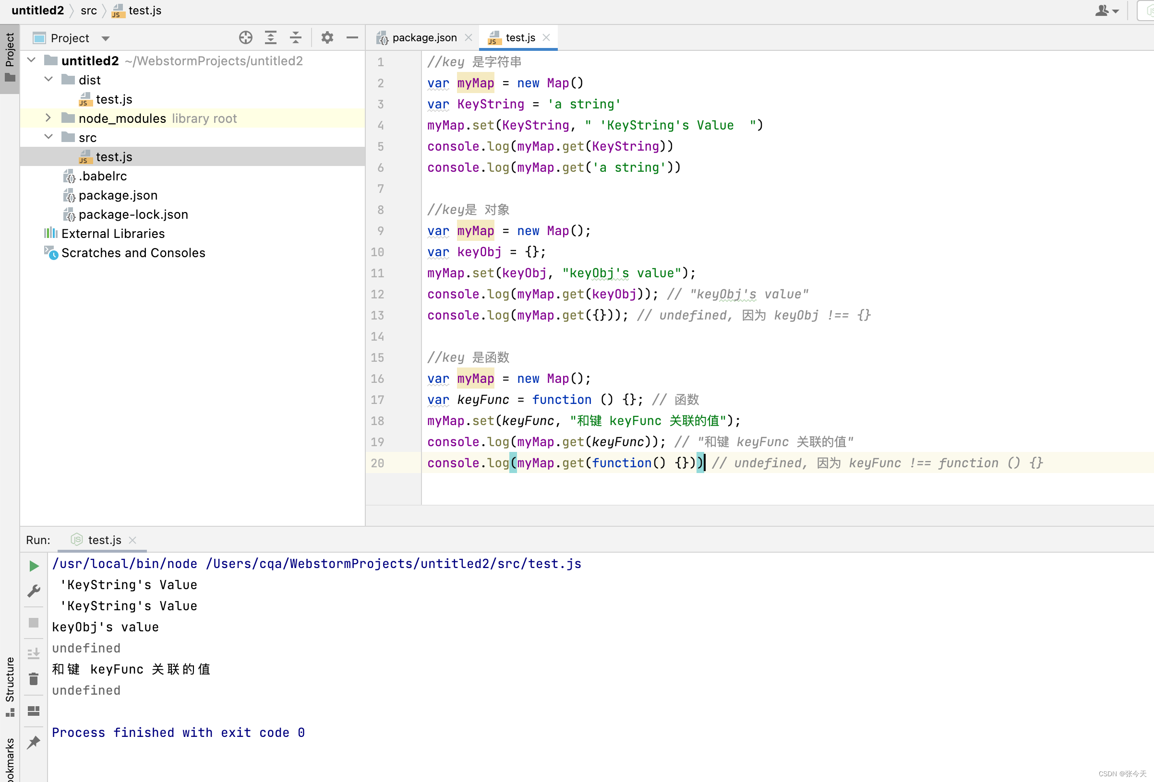
Task: Close the test.js editor tab
Action: (546, 38)
